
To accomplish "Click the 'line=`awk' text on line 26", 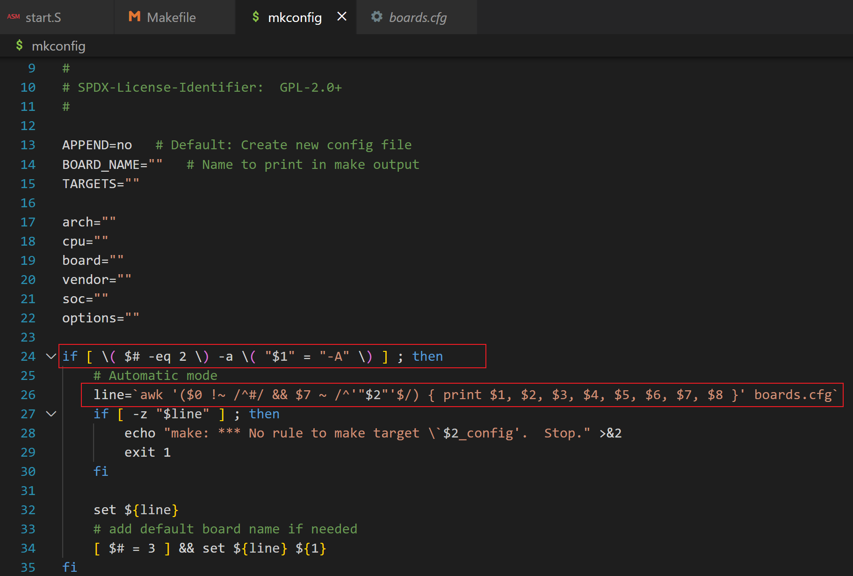I will (128, 395).
